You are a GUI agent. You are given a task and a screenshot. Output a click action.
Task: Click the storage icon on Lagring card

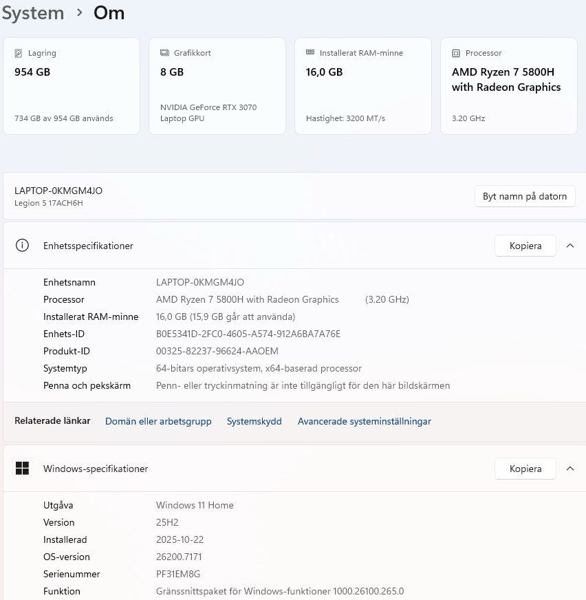19,53
